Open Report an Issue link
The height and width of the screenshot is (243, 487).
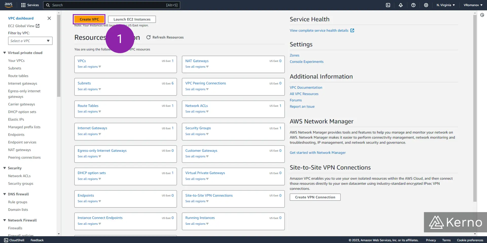(302, 107)
